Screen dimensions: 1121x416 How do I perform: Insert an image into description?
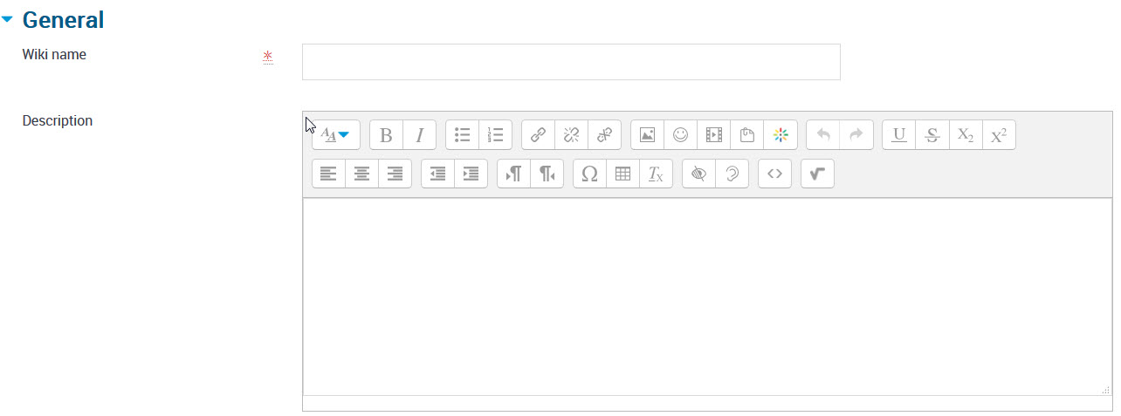(x=647, y=135)
